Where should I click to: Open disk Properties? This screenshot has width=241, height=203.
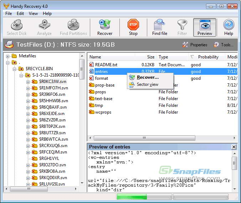(x=195, y=45)
